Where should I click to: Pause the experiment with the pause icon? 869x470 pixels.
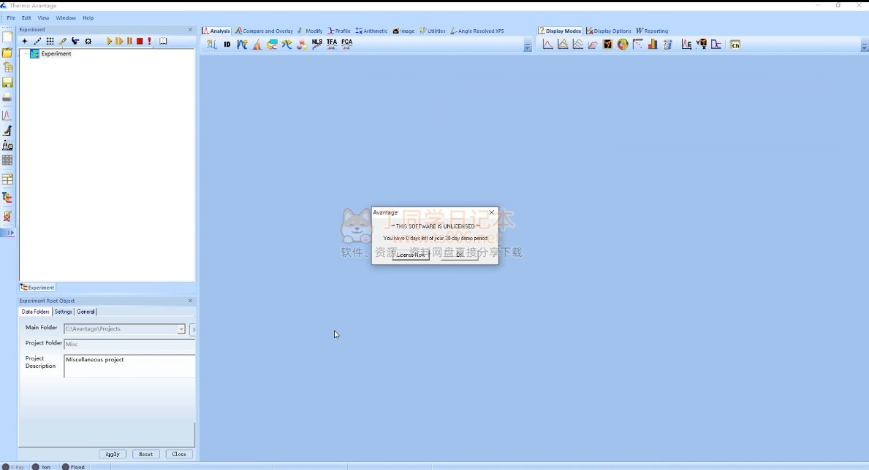click(129, 41)
